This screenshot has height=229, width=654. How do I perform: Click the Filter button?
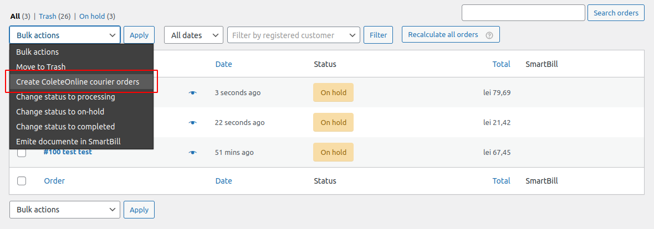pos(379,35)
